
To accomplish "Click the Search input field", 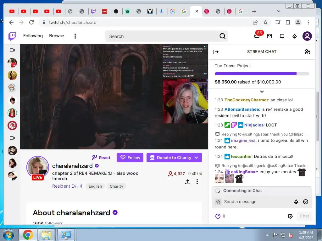I will click(x=161, y=36).
